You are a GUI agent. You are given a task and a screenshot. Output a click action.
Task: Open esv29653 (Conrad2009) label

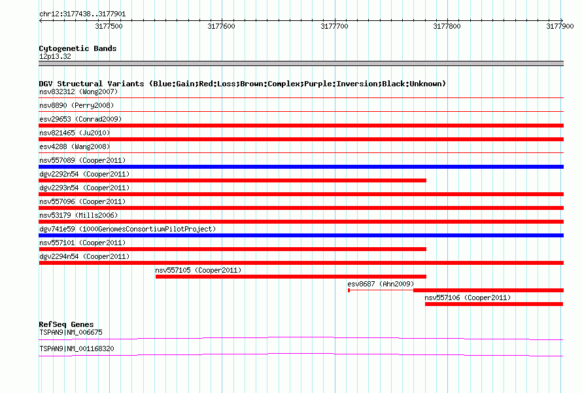pos(80,119)
